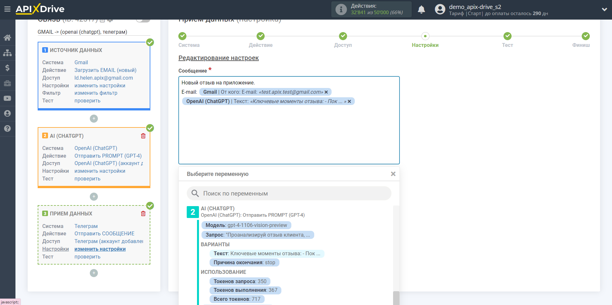612x305 pixels.
Task: Open Телеграм system link
Action: [86, 226]
